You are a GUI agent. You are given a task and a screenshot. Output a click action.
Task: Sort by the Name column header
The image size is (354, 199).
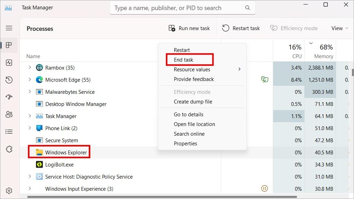coord(33,56)
